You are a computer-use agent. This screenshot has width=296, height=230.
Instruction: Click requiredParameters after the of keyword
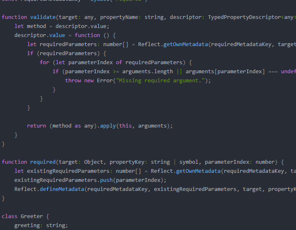coord(154,63)
